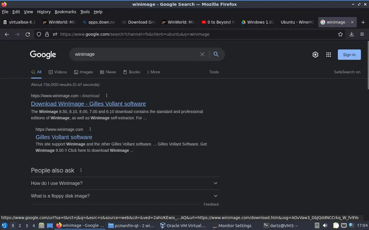Click the Google logo
369x230 pixels.
(43, 55)
